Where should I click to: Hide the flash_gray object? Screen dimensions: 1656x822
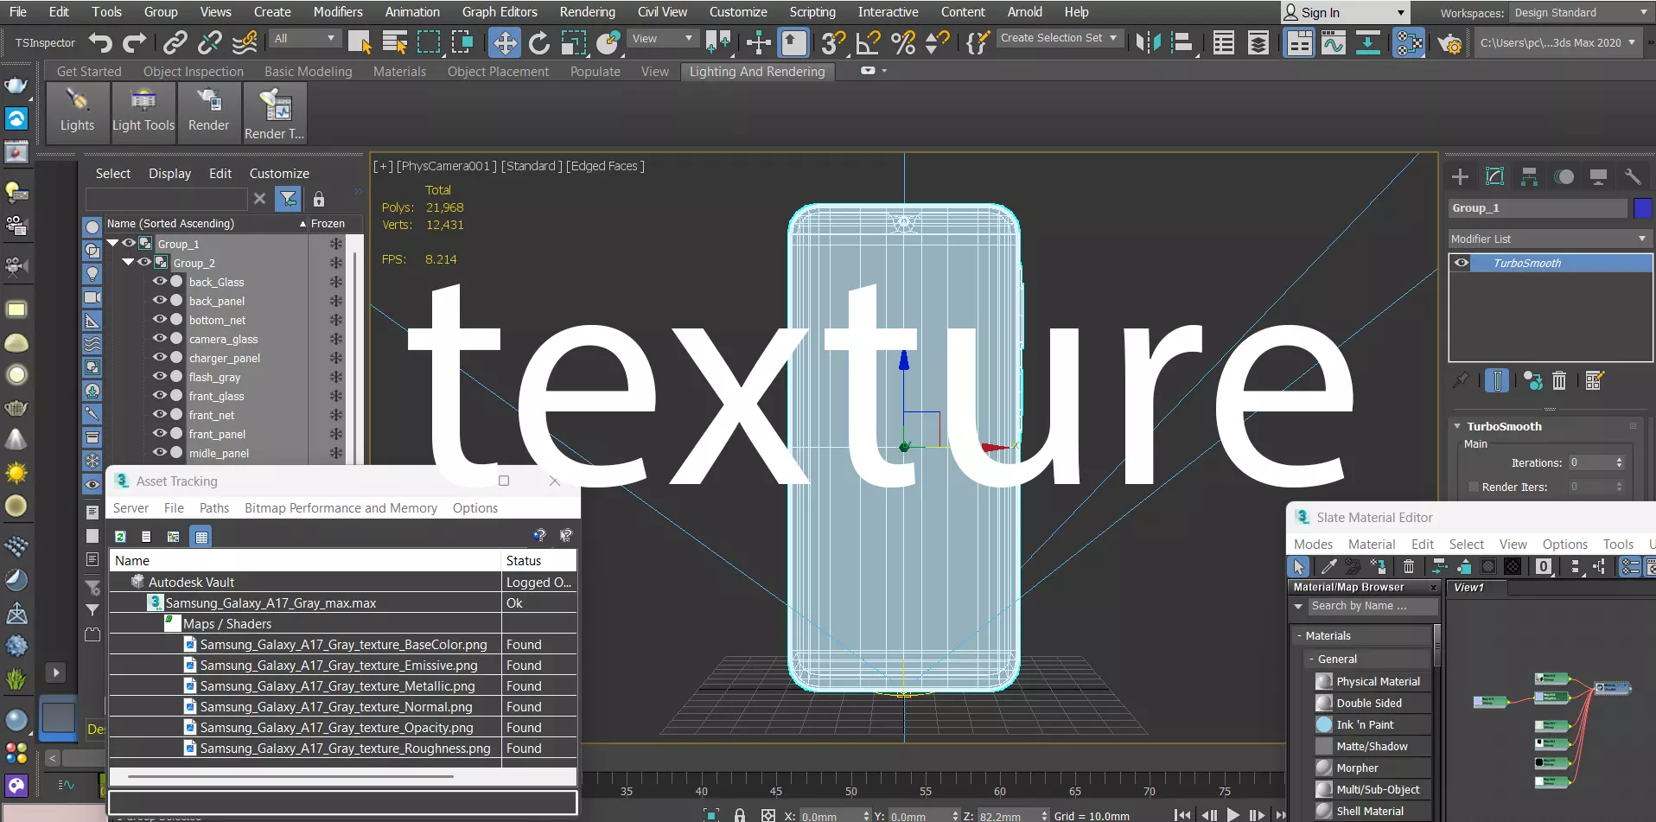(160, 376)
